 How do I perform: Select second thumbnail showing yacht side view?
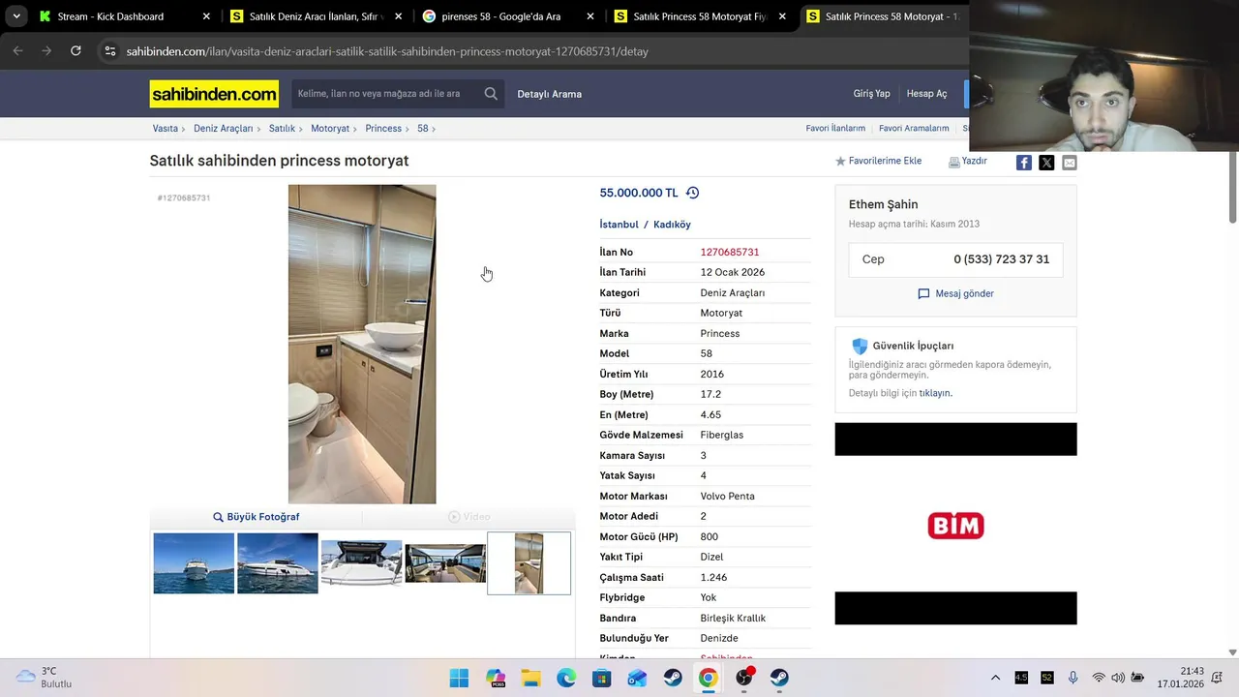point(278,563)
